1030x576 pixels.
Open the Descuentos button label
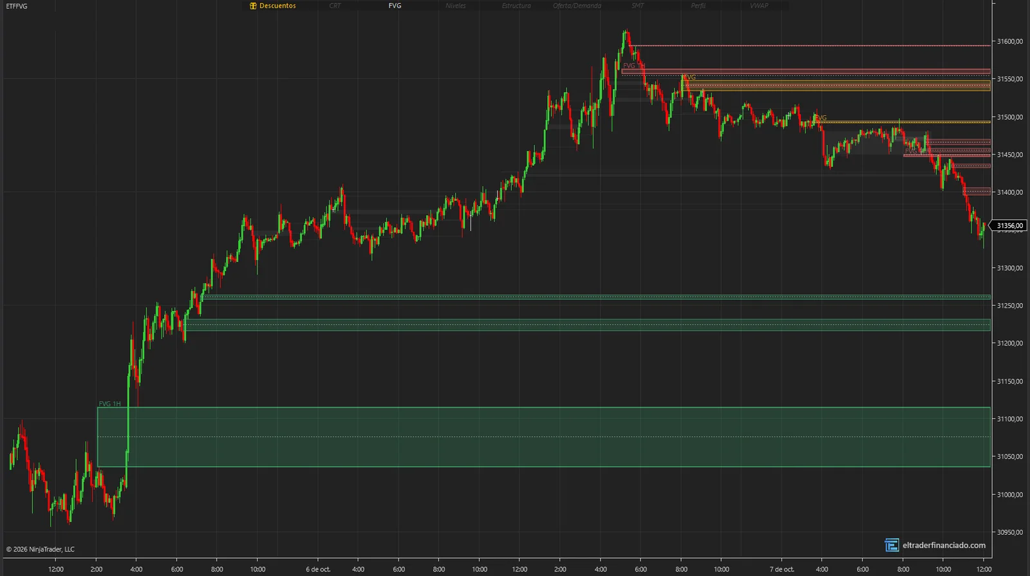point(277,6)
